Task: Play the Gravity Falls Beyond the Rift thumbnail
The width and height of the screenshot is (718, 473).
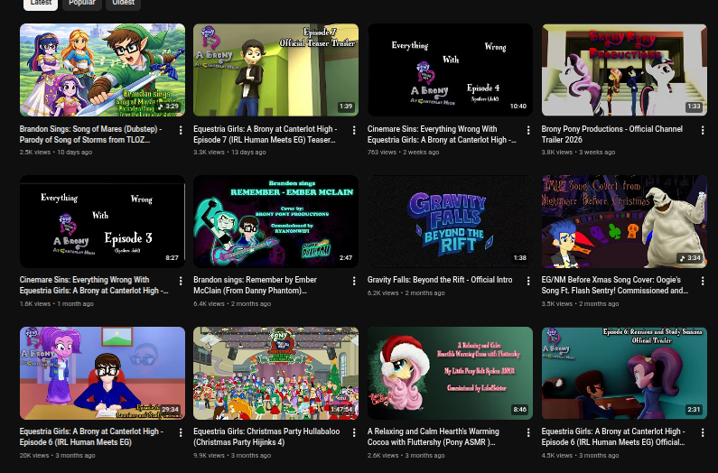Action: pyautogui.click(x=450, y=222)
